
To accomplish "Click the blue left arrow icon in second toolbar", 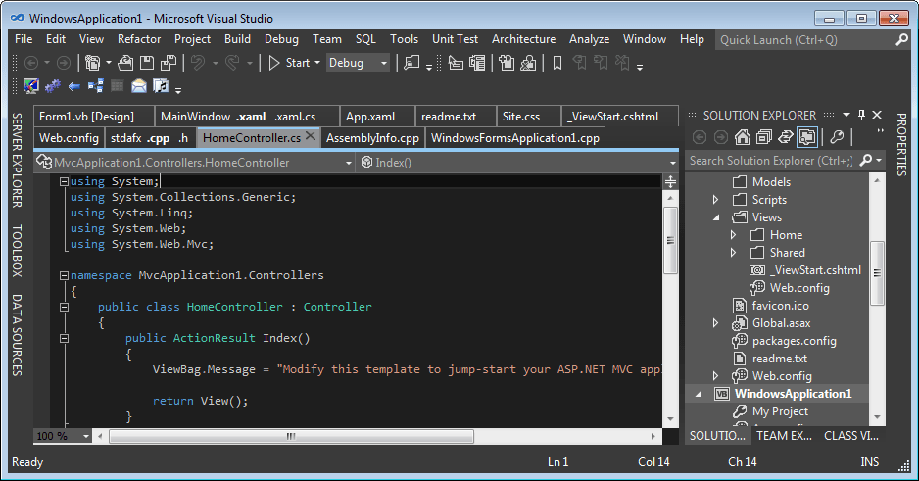I will coord(73,87).
